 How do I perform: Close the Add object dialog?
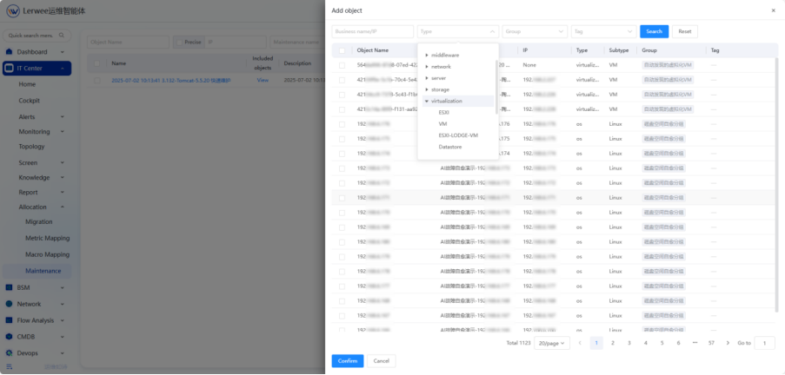click(x=774, y=10)
